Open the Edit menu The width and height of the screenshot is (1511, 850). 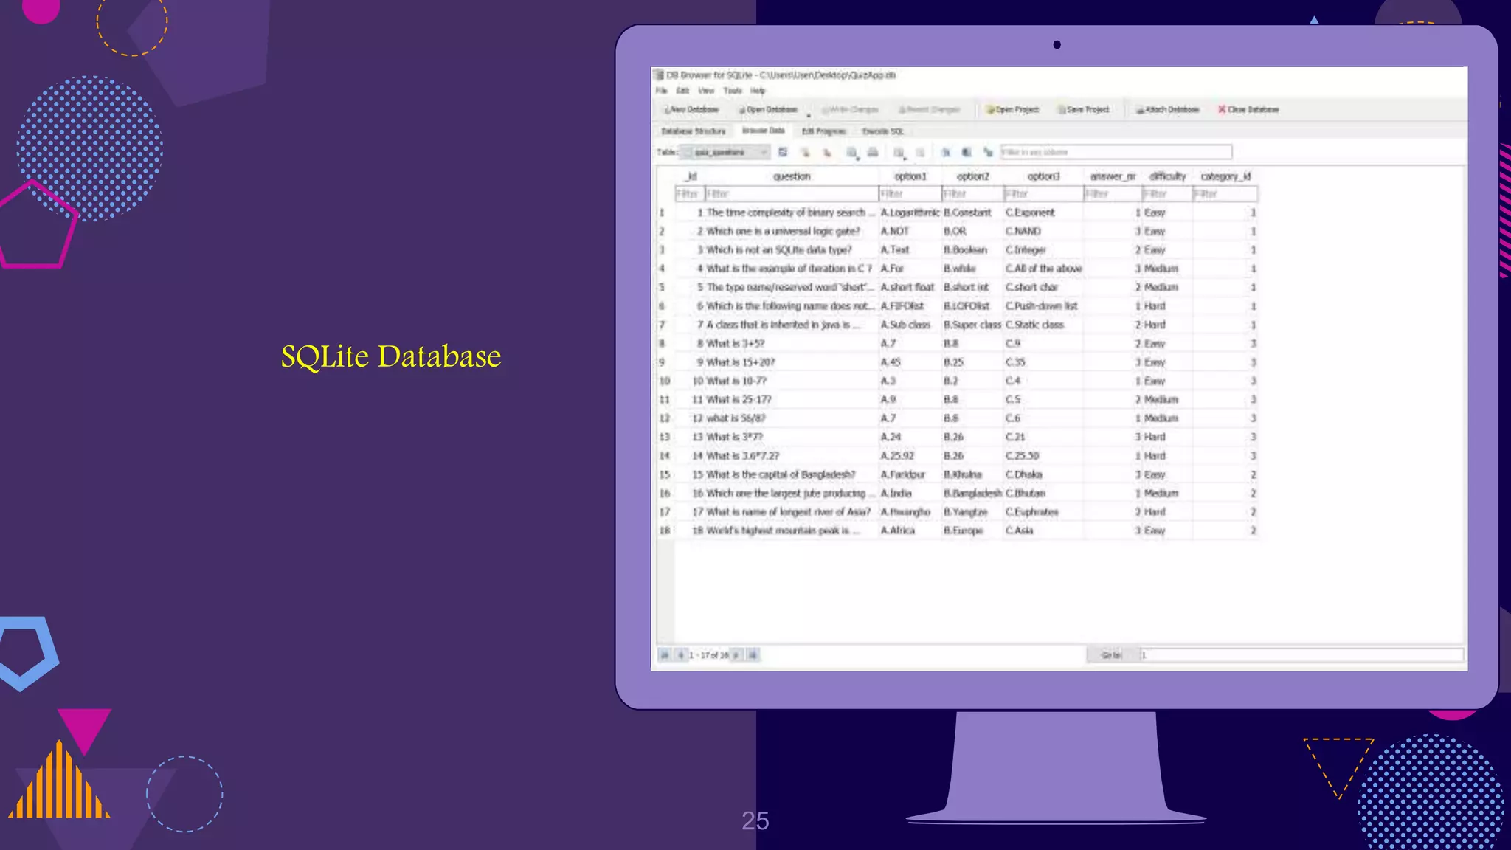coord(682,91)
